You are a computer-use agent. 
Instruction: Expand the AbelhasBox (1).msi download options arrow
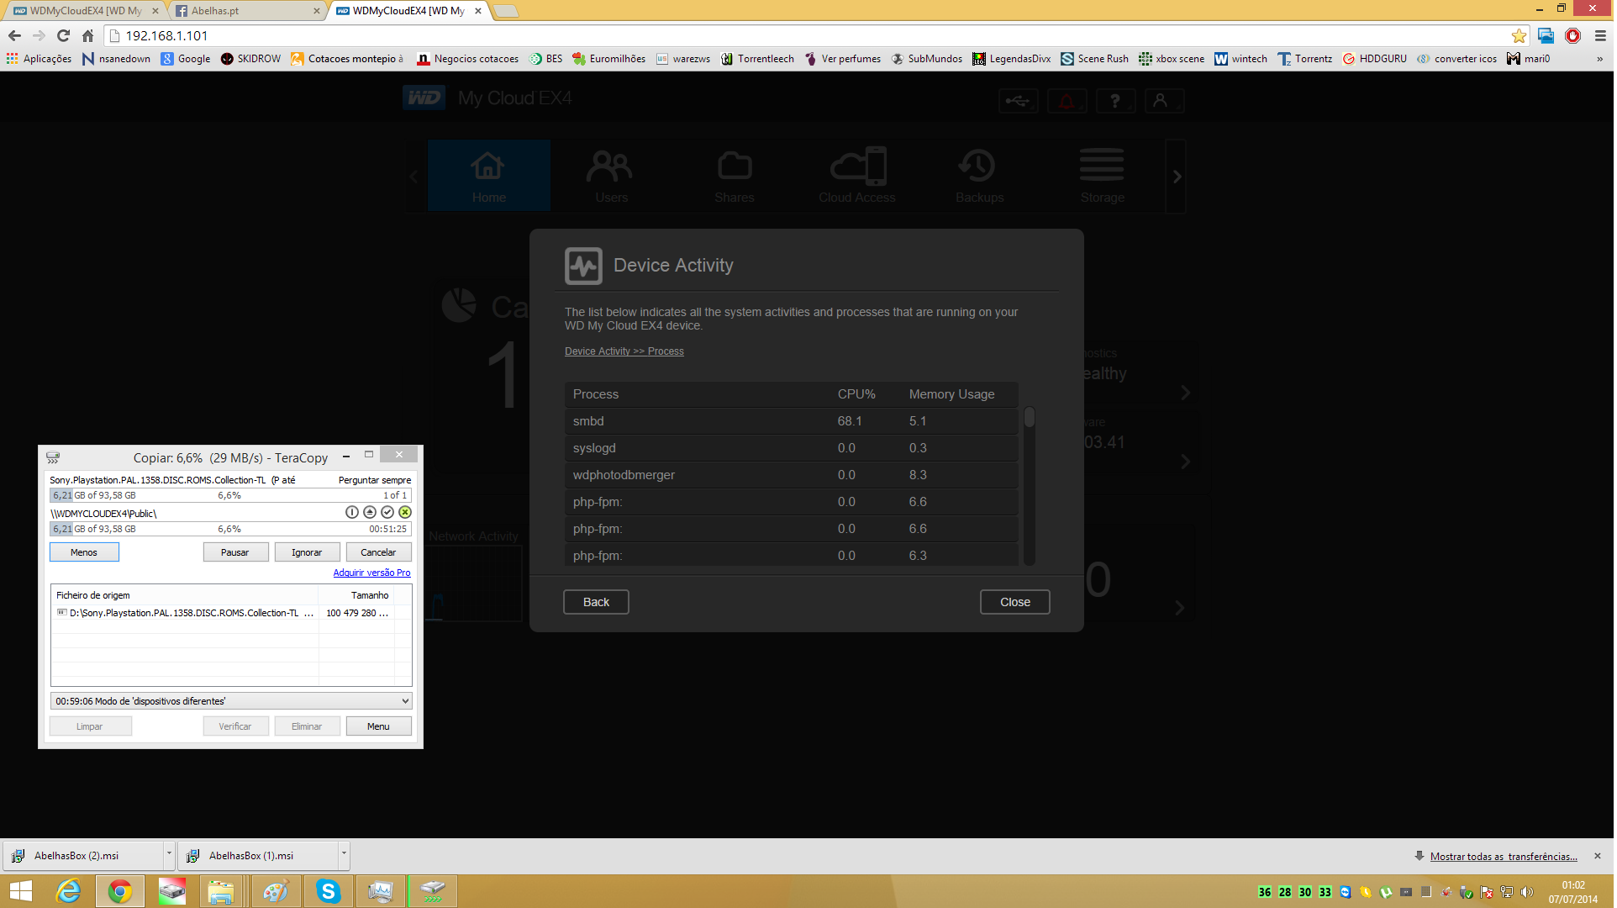click(x=344, y=855)
